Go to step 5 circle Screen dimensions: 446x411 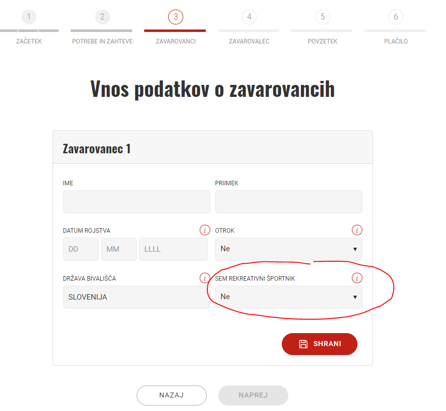(x=322, y=17)
